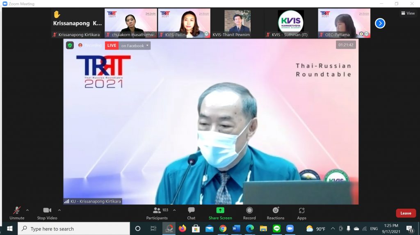
Task: Click the LIVE badge
Action: 112,46
